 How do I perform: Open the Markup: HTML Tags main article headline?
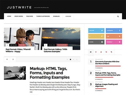click(x=50, y=73)
